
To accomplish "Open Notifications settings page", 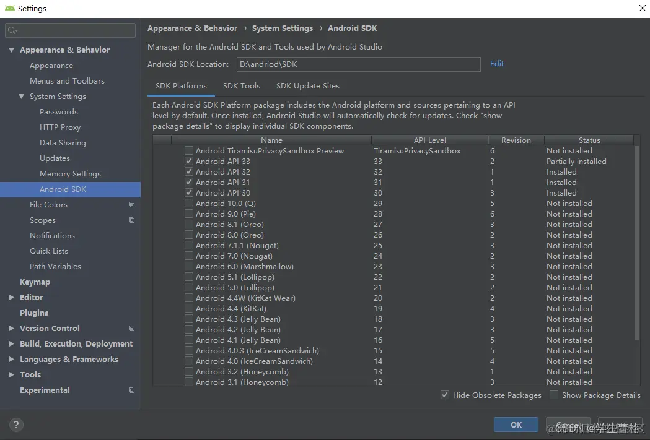I will tap(52, 236).
